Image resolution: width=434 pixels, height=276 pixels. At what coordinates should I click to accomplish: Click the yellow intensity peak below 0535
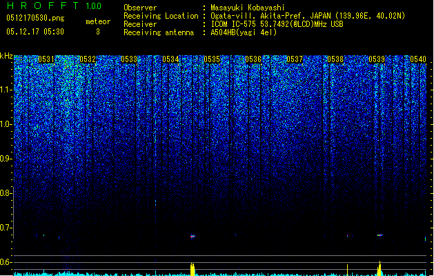click(x=193, y=269)
